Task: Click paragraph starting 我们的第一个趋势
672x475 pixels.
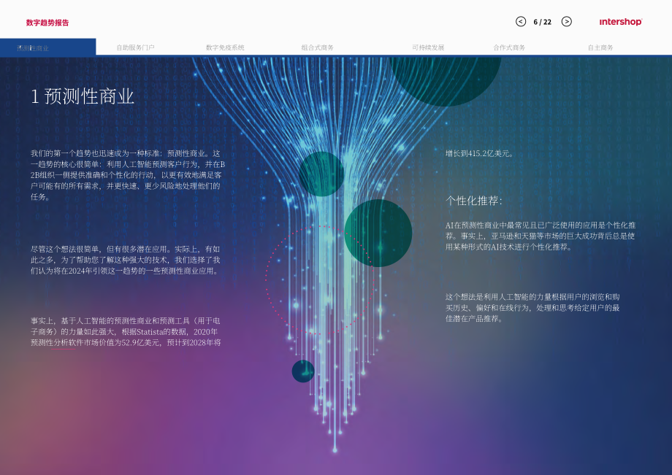Action: [x=128, y=175]
